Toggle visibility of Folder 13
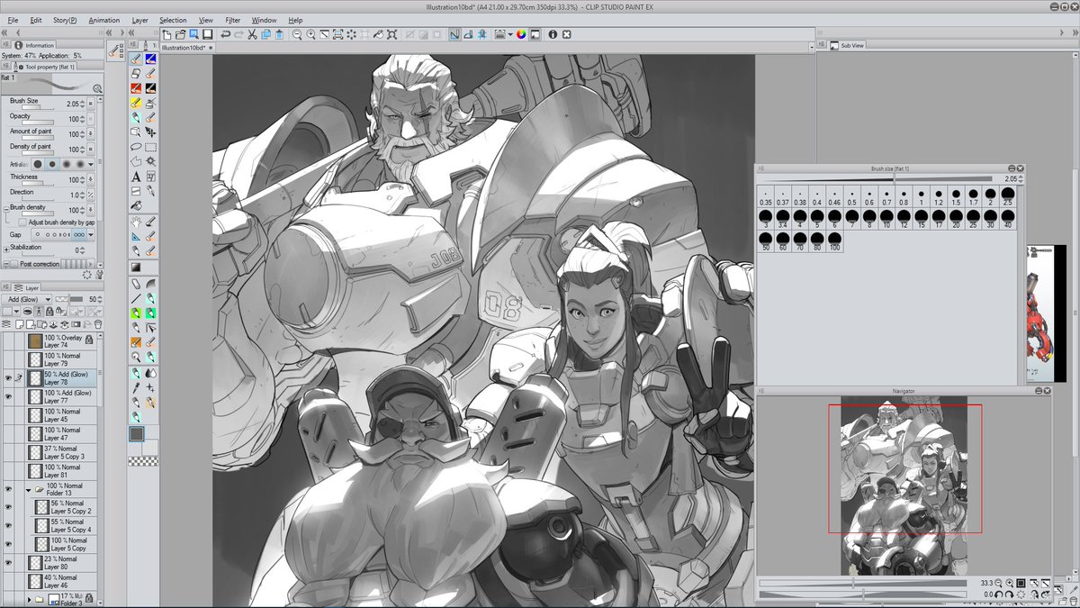Viewport: 1080px width, 608px height. 7,489
